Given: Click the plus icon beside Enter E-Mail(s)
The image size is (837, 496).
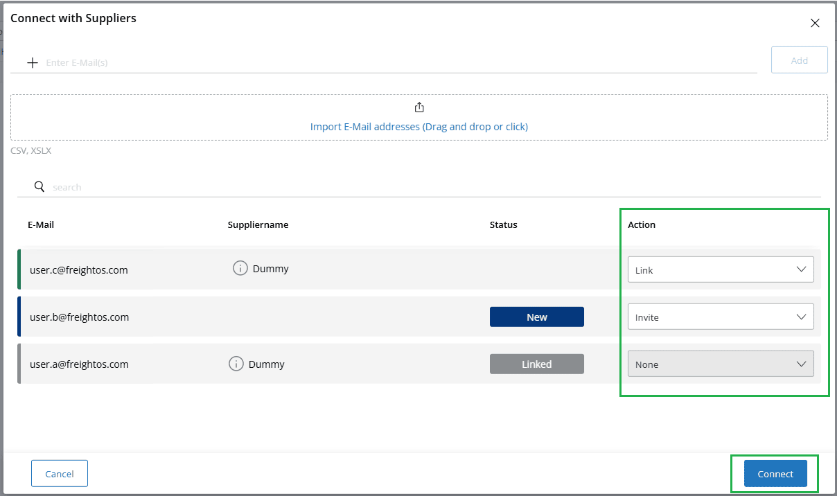Looking at the screenshot, I should click(x=32, y=62).
